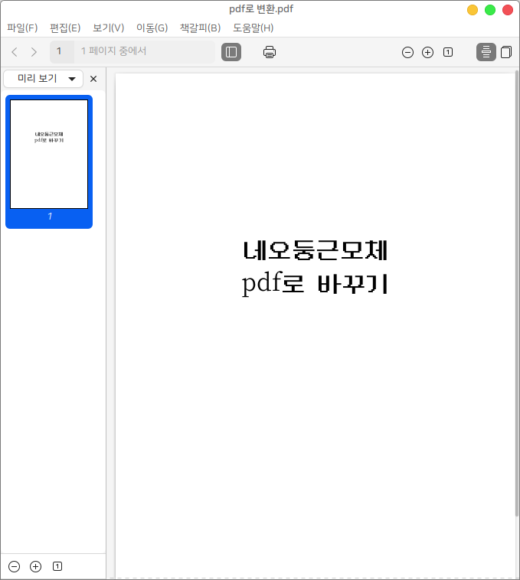Zoom out using toolbar minus icon
The image size is (520, 580).
point(407,52)
